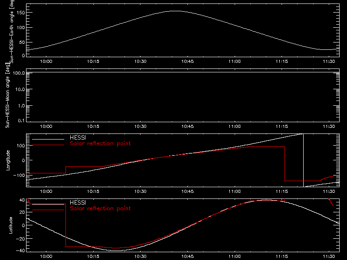
Task: Click the 10:00 time label under Earth angle plot
Action: tap(46, 62)
